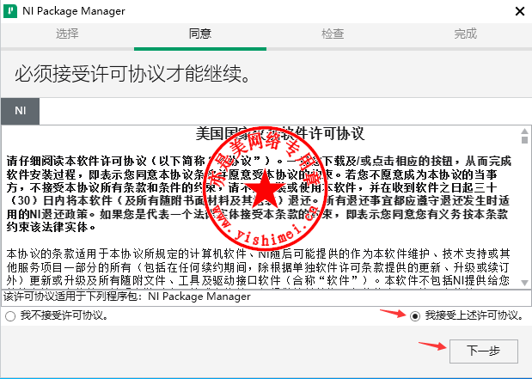Image resolution: width=532 pixels, height=379 pixels.
Task: Open the 检查 step tab
Action: tap(333, 34)
